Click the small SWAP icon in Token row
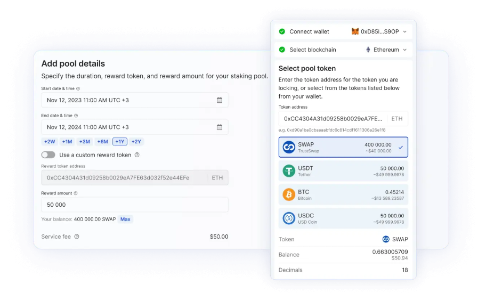 click(x=386, y=239)
